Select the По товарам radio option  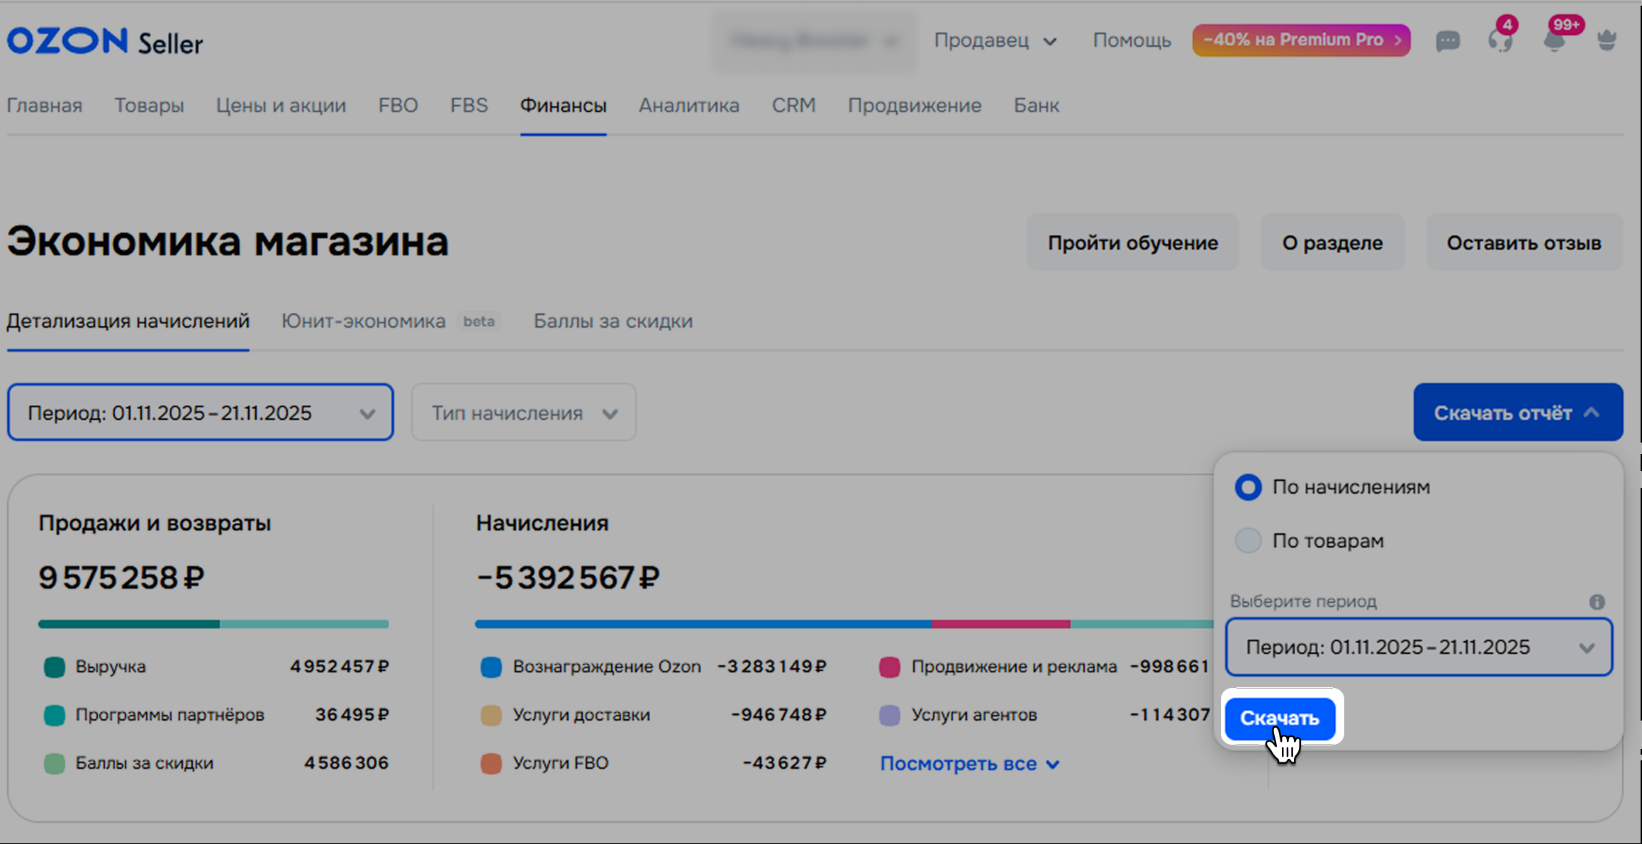click(1248, 540)
